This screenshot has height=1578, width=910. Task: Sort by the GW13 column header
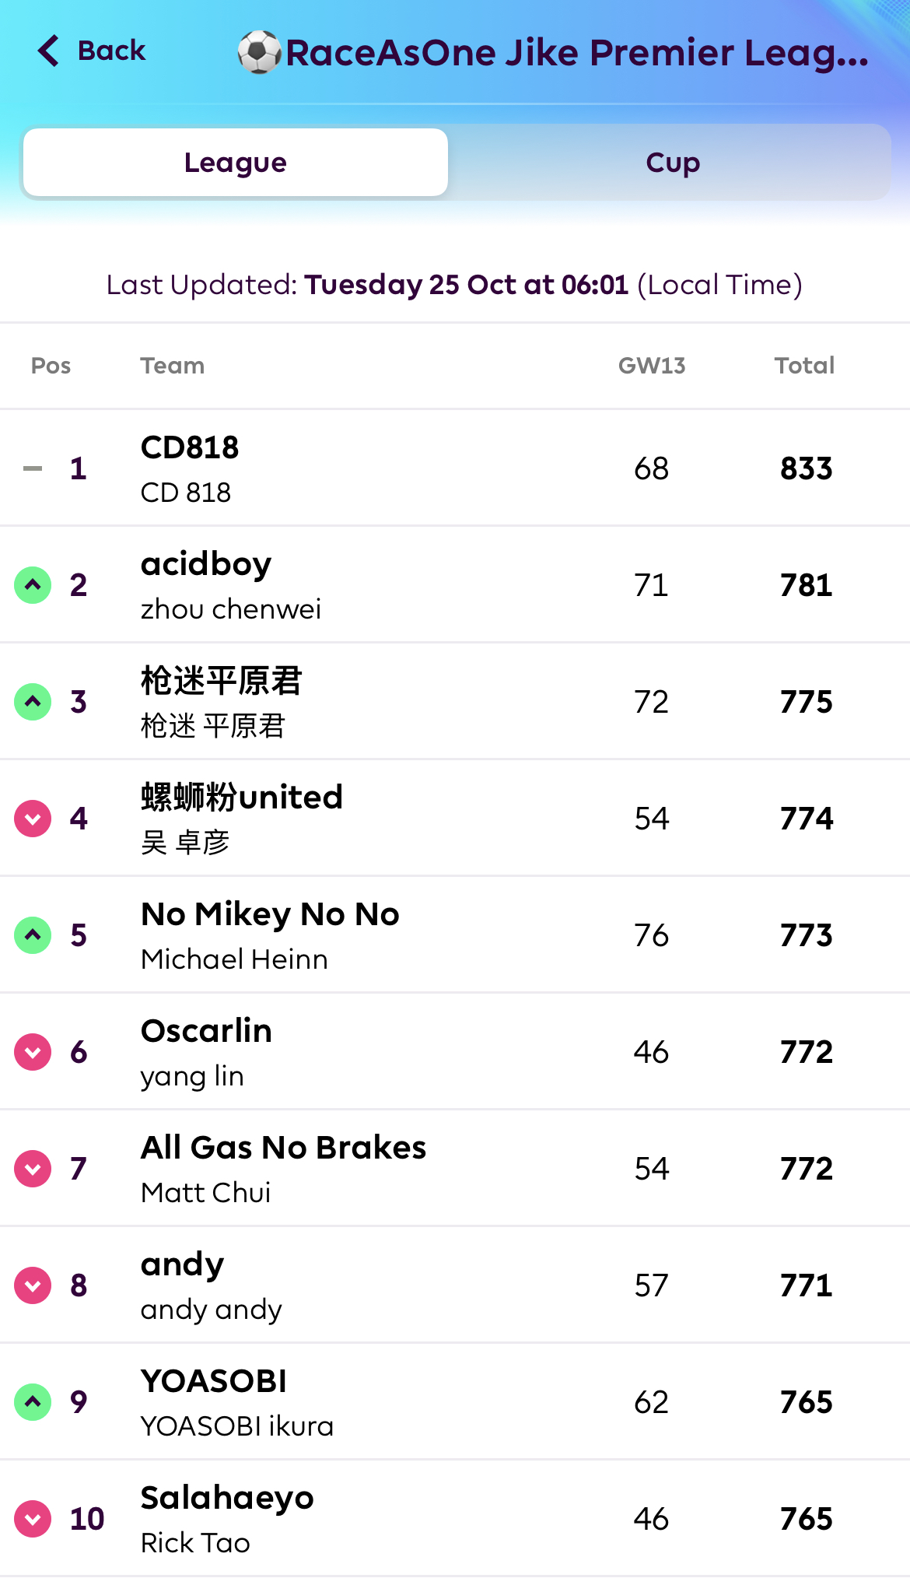pyautogui.click(x=651, y=366)
